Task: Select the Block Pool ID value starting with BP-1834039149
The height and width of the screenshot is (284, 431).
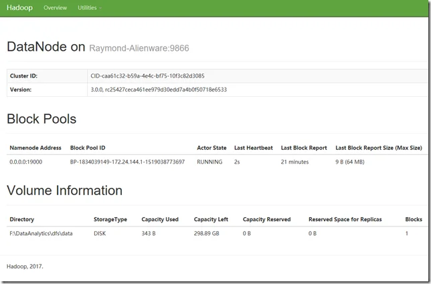Action: [x=127, y=162]
